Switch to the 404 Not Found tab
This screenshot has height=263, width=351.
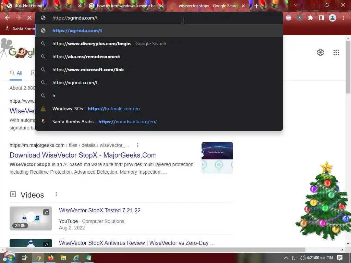point(43,6)
